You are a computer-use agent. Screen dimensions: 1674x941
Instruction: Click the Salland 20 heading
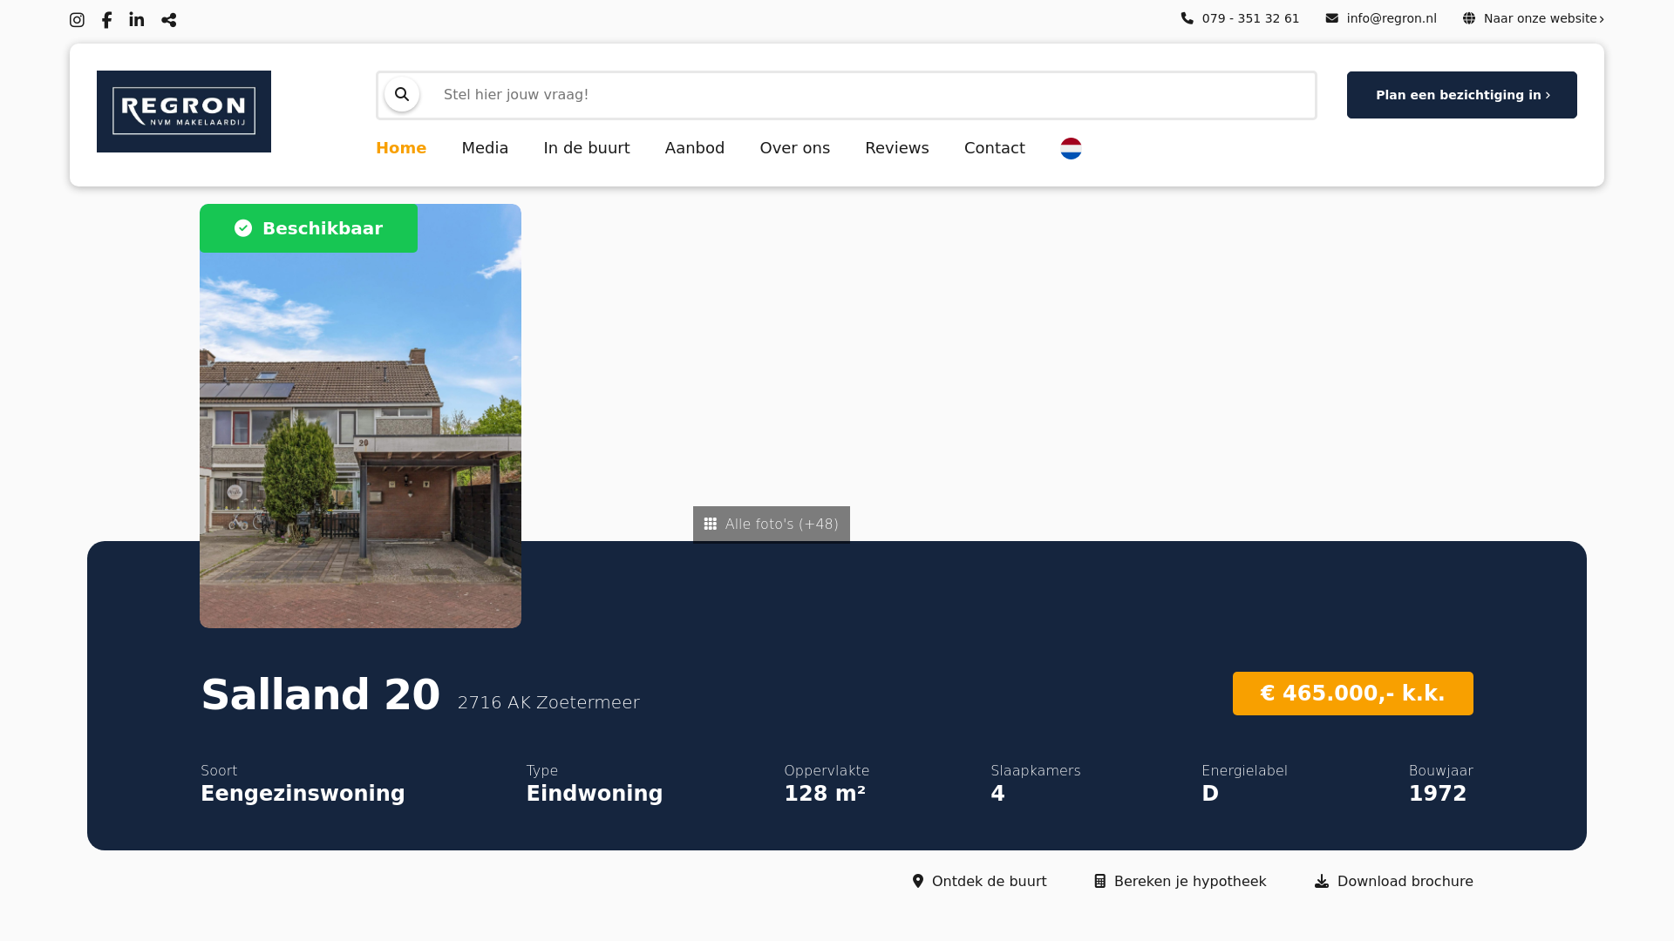(321, 694)
